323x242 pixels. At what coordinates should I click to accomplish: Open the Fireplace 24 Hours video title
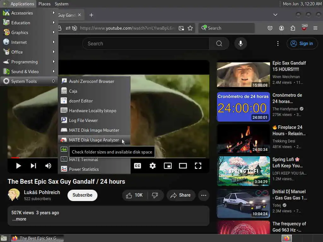[x=289, y=130]
